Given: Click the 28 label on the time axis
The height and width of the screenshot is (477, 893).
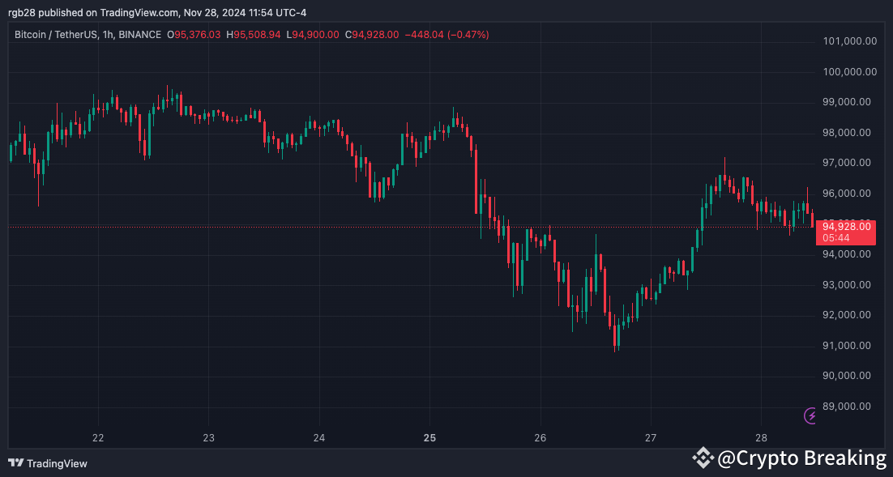Looking at the screenshot, I should coord(761,437).
